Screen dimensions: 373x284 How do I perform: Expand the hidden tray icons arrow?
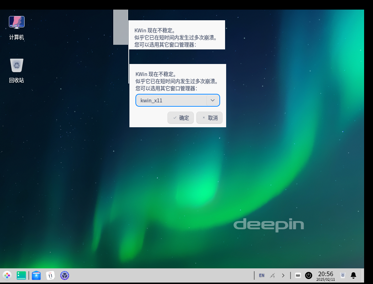coord(283,275)
